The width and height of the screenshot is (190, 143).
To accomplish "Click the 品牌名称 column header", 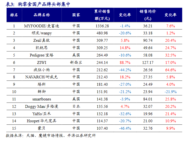I will point(42,15).
